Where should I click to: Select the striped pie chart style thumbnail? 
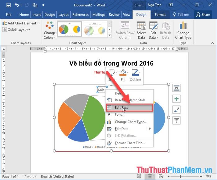[95, 29]
